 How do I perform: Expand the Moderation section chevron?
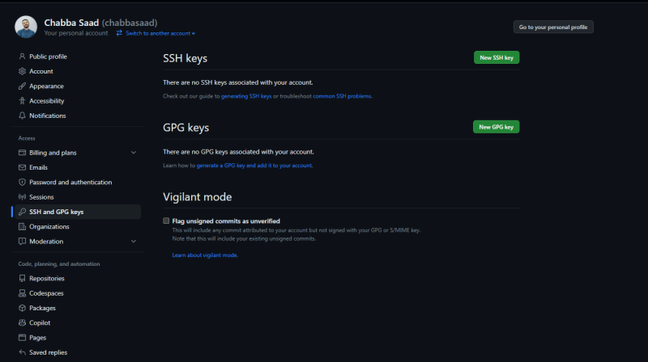click(134, 241)
